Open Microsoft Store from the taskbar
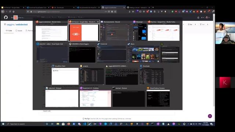 coord(63,124)
